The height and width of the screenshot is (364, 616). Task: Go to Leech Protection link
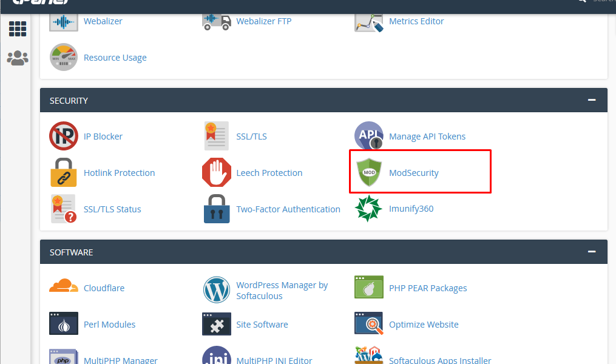pyautogui.click(x=269, y=173)
